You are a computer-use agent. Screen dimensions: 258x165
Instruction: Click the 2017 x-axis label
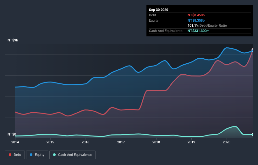[121, 142]
